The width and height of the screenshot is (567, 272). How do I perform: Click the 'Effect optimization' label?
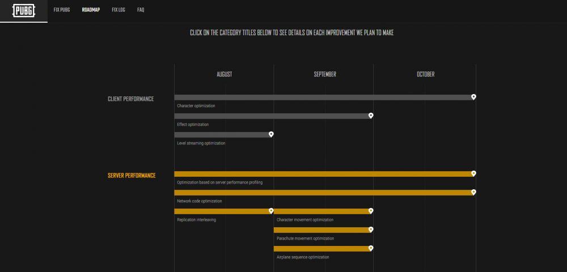click(193, 125)
